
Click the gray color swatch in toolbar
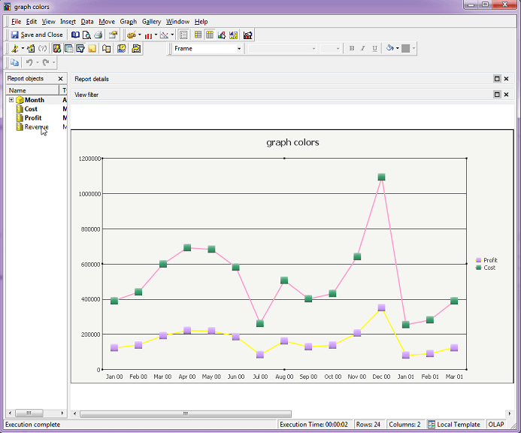point(406,49)
